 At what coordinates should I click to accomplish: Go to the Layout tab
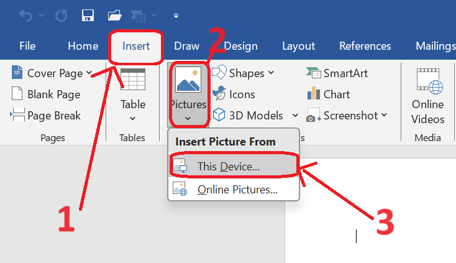tap(298, 46)
